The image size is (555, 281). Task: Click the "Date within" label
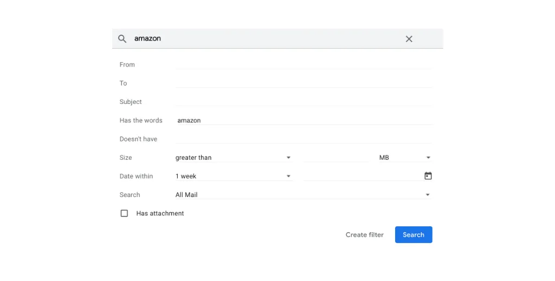click(x=136, y=176)
